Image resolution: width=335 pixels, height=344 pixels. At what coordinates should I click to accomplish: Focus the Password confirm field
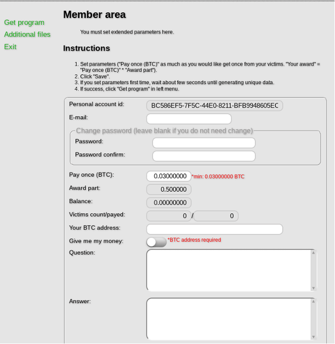pyautogui.click(x=204, y=156)
